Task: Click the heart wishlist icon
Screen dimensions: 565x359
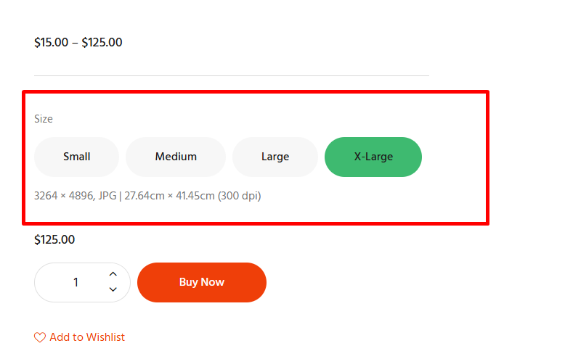Action: [x=40, y=337]
